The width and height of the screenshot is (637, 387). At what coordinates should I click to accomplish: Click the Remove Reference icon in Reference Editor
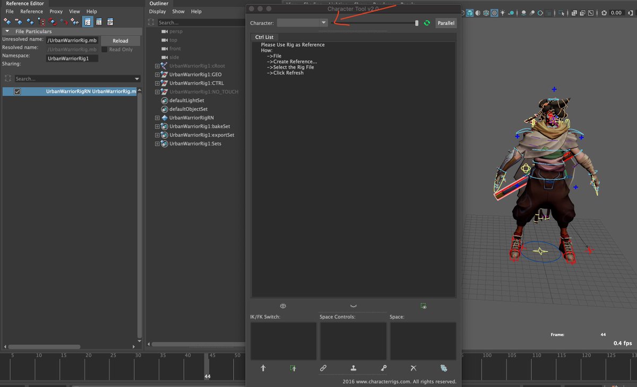pos(19,22)
